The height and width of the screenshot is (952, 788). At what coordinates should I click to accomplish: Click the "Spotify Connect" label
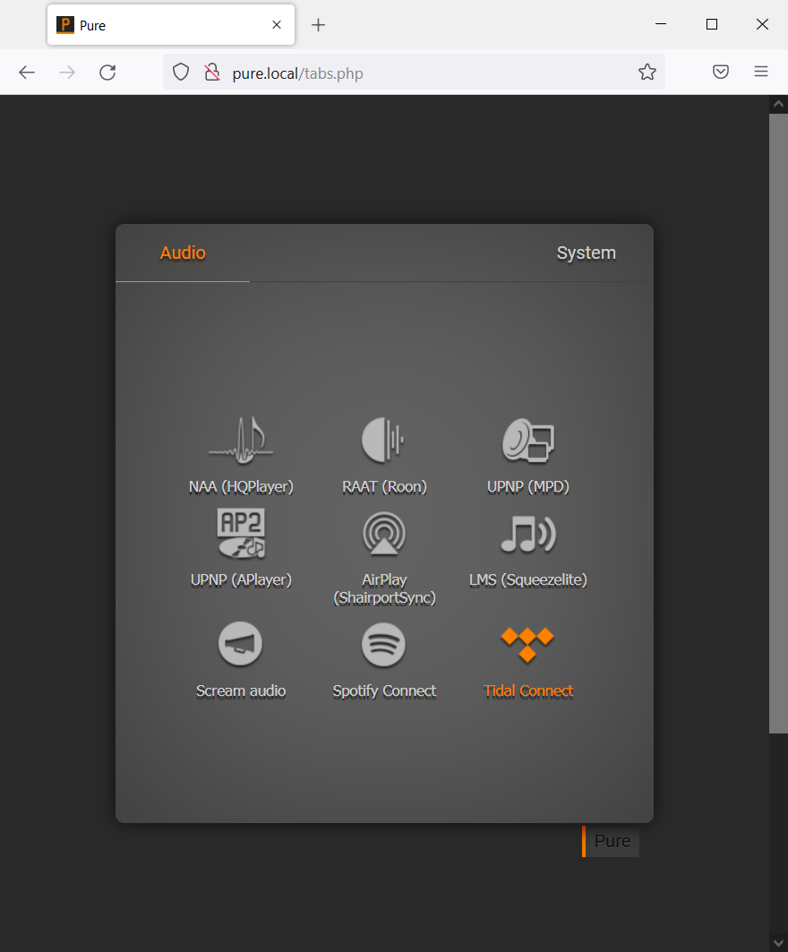(x=384, y=690)
